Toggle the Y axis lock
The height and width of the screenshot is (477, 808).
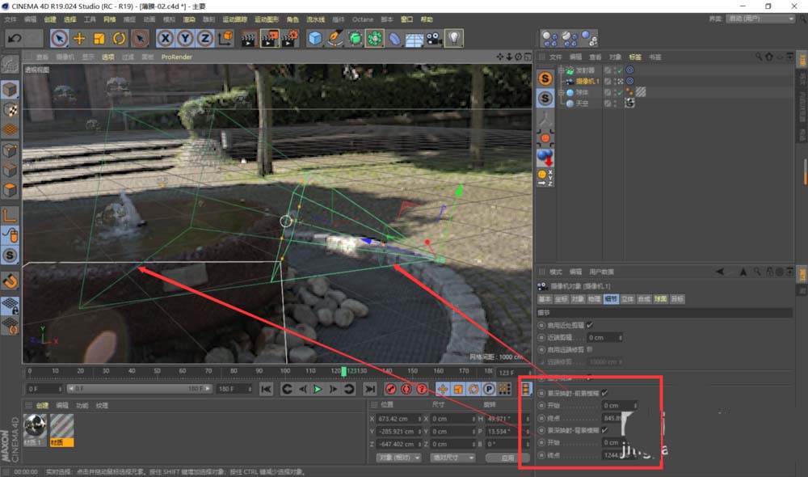[x=185, y=38]
